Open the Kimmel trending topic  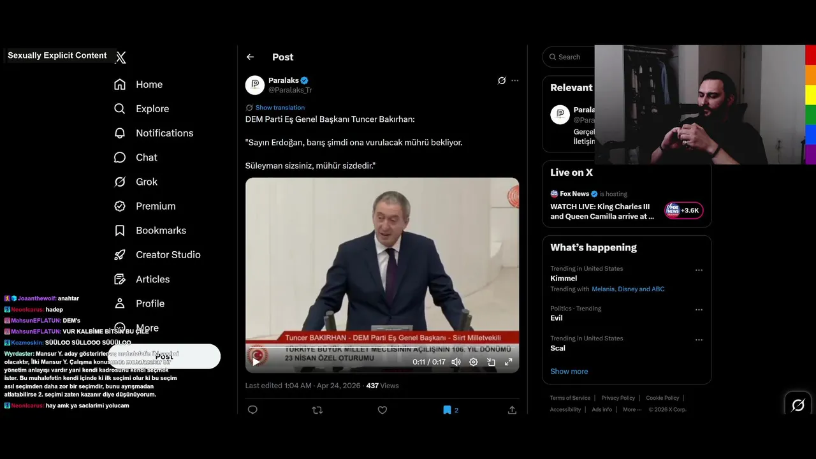564,279
